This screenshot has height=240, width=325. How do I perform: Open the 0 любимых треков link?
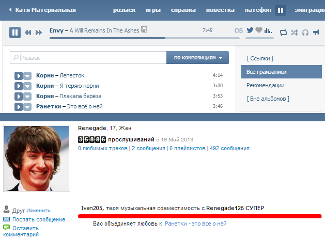click(x=103, y=148)
